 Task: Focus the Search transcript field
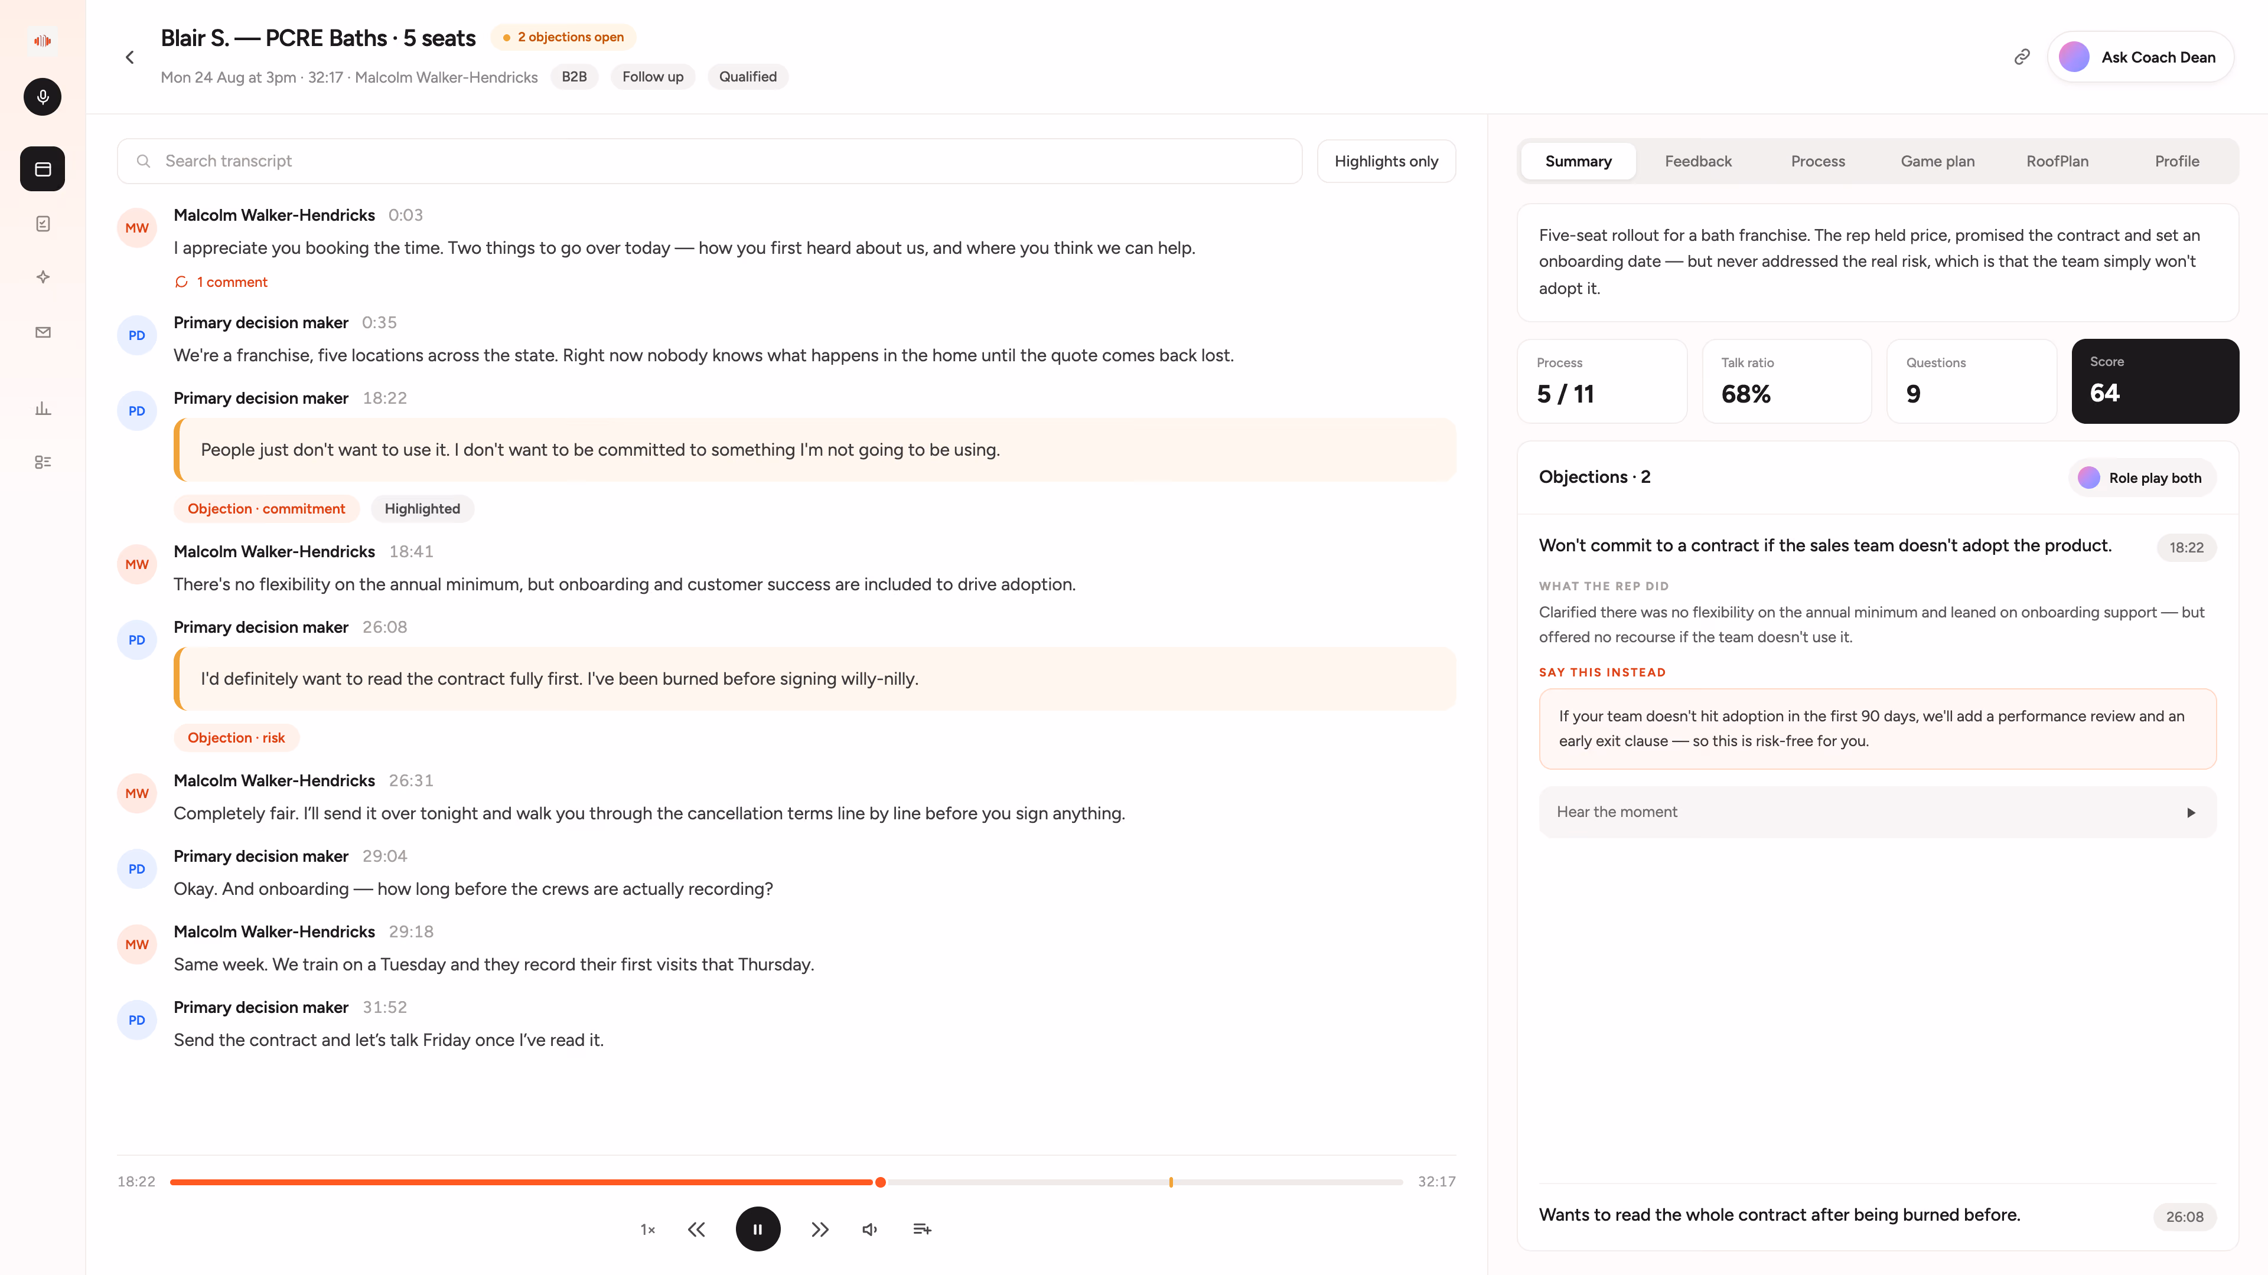tap(709, 161)
